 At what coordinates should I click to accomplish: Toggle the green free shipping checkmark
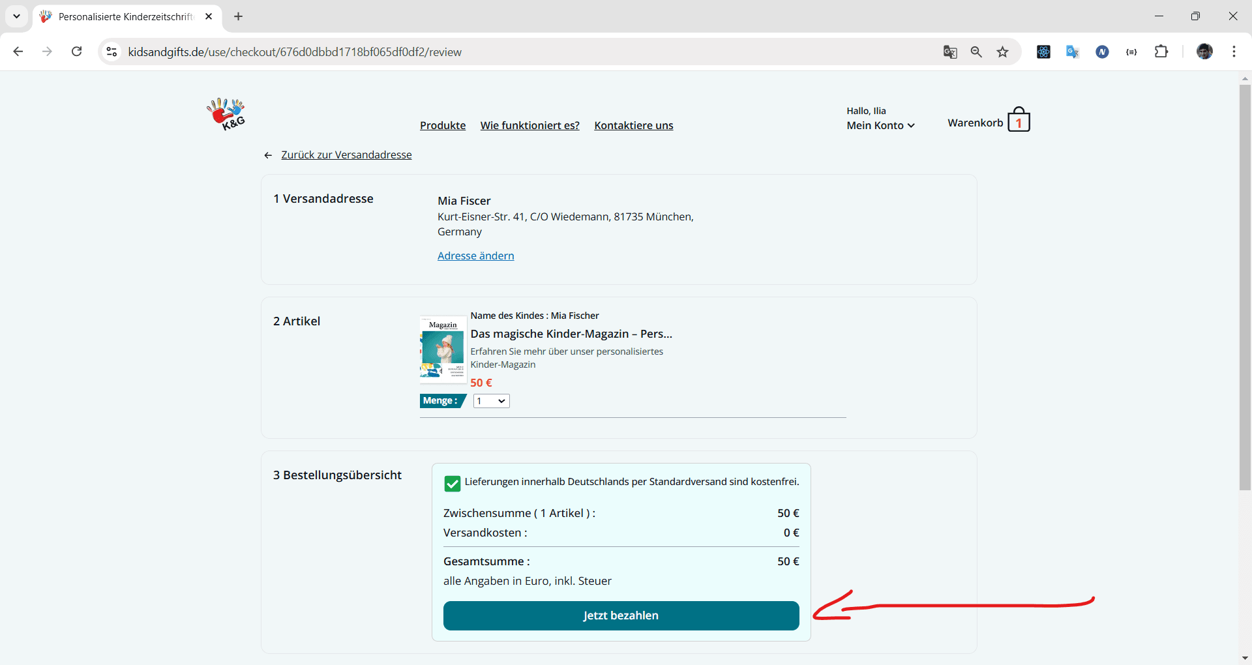coord(452,483)
